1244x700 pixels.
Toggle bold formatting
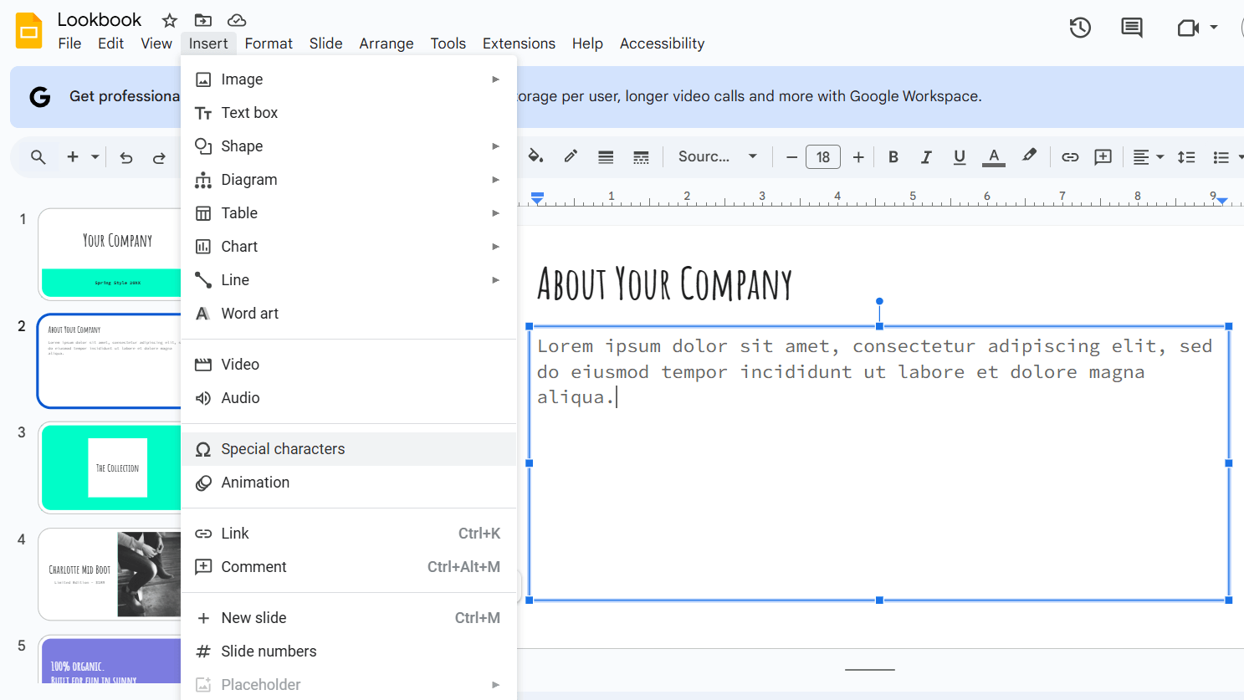point(893,156)
